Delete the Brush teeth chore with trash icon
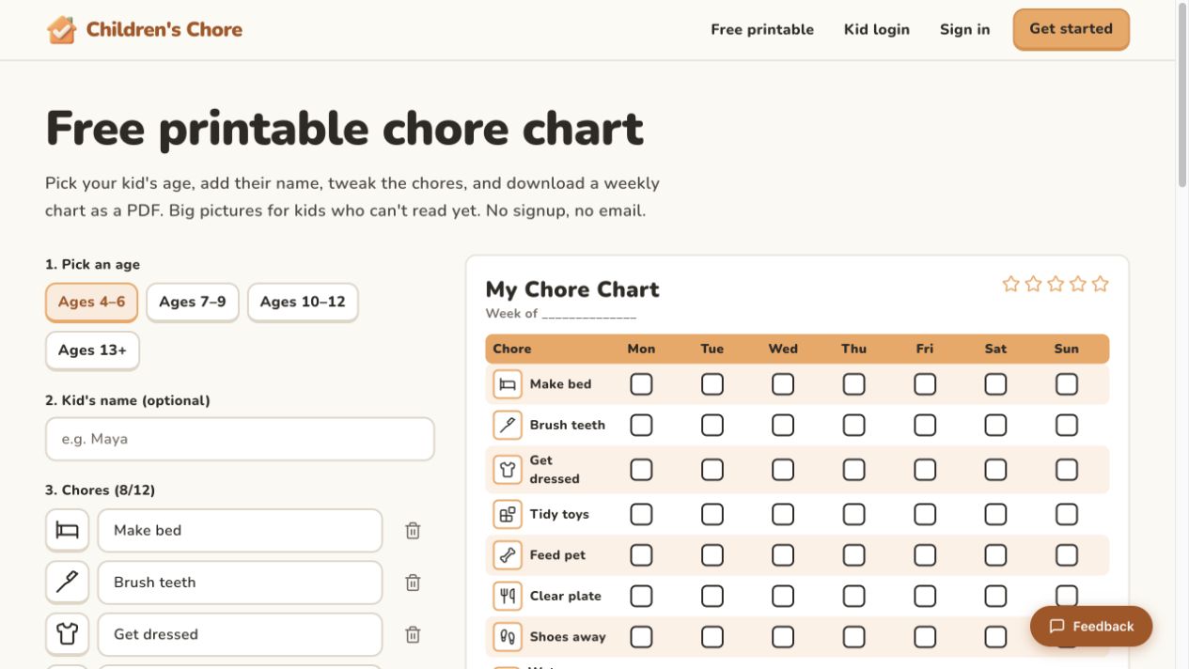This screenshot has width=1189, height=669. pos(413,583)
